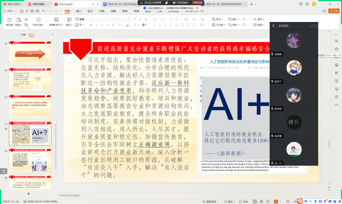The image size is (342, 204).
Task: Open the Design ribbon tab
Action: click(90, 11)
